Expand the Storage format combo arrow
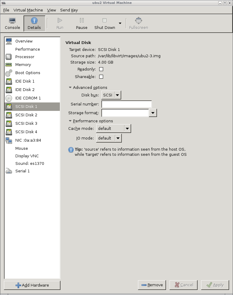 pos(153,113)
